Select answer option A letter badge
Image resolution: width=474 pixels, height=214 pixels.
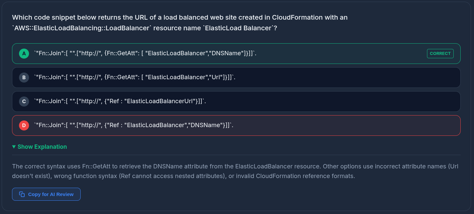(x=24, y=54)
